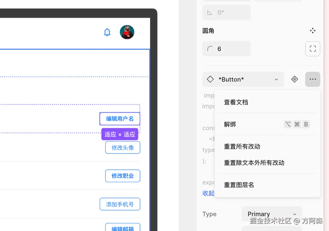
Task: Click the Type property label
Action: point(209,214)
